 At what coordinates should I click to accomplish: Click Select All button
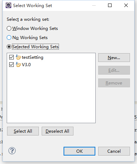[23, 131]
